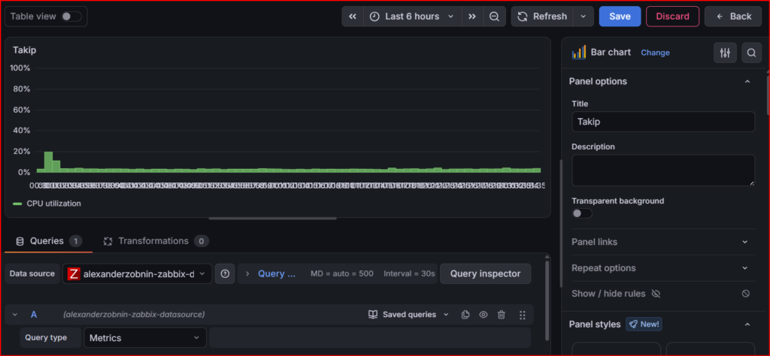
Task: Delete query A with trash icon
Action: click(x=501, y=315)
